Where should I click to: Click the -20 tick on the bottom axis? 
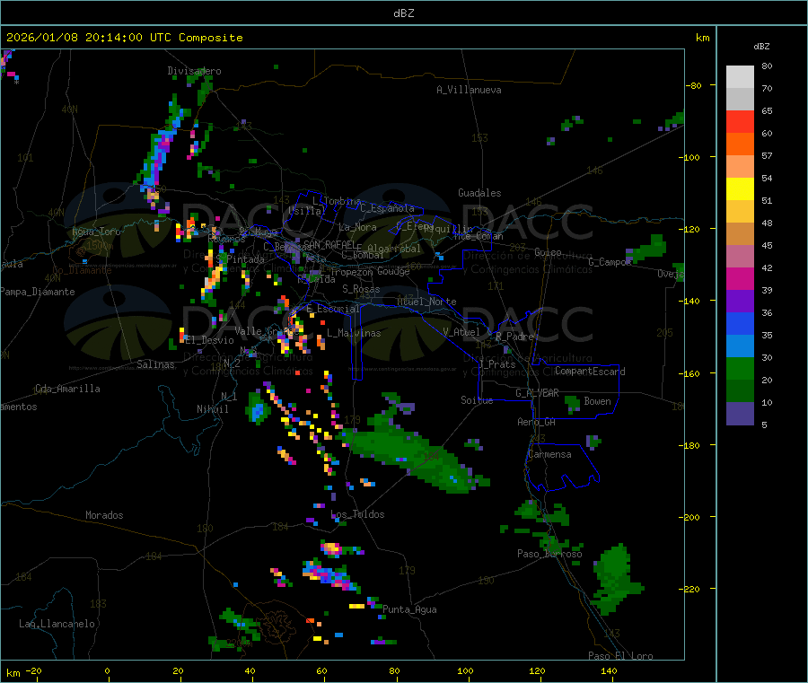coord(33,670)
